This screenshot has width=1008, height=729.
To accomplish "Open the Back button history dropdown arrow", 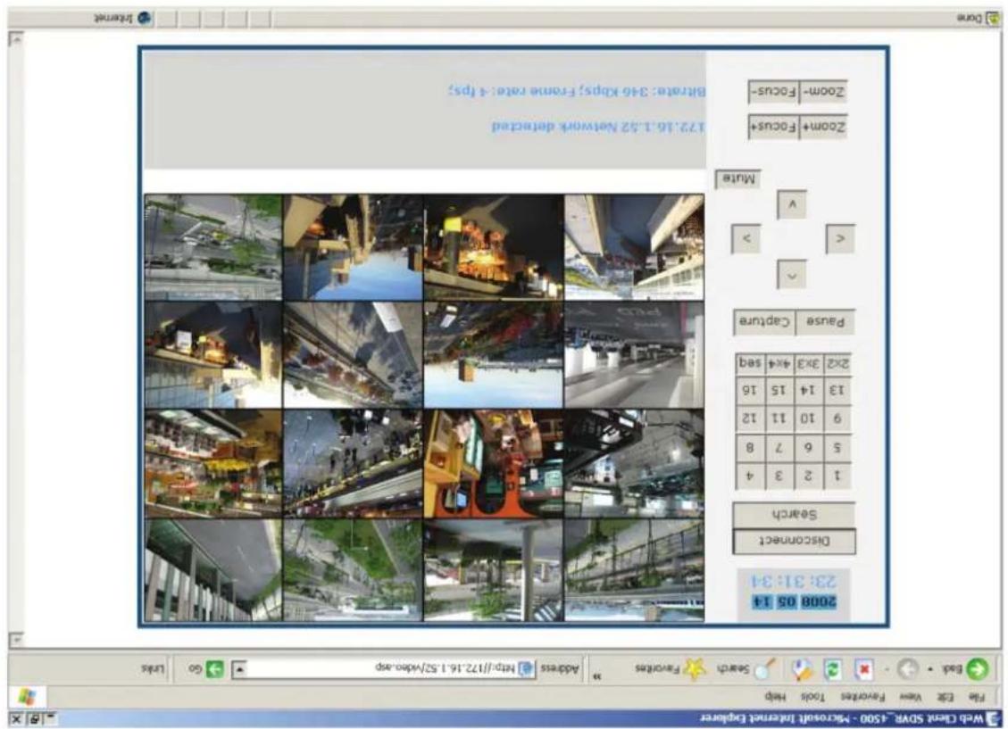I will click(931, 669).
